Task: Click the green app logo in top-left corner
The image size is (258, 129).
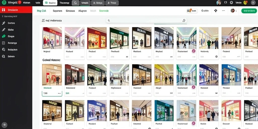Action: pyautogui.click(x=4, y=3)
